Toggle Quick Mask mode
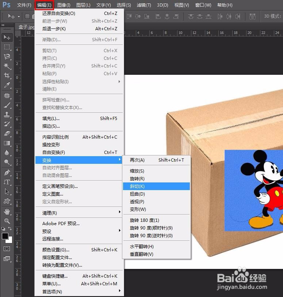This screenshot has width=283, height=297. (x=7, y=249)
